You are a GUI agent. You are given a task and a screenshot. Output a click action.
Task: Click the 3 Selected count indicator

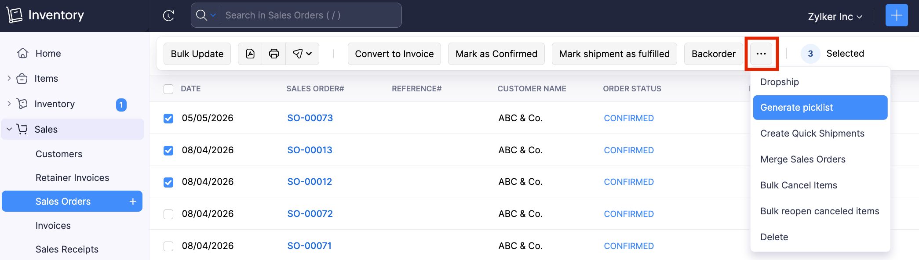(x=832, y=54)
